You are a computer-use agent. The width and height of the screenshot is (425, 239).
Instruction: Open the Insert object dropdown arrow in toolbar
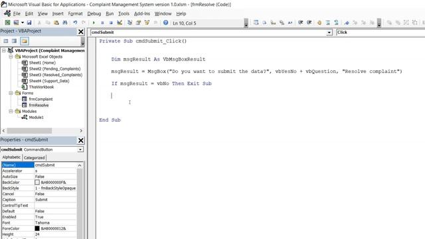(23, 23)
